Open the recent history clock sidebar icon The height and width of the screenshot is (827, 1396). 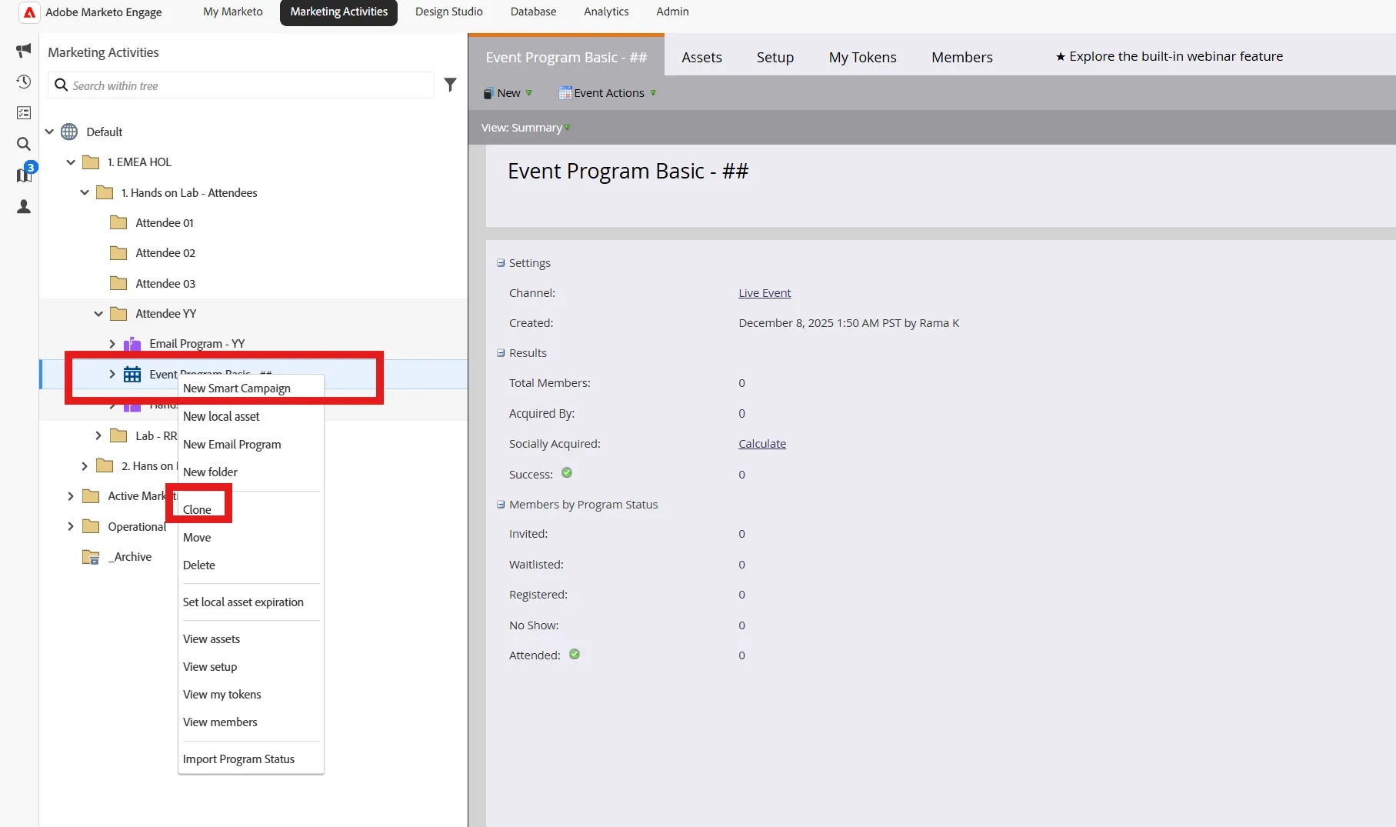pyautogui.click(x=24, y=82)
